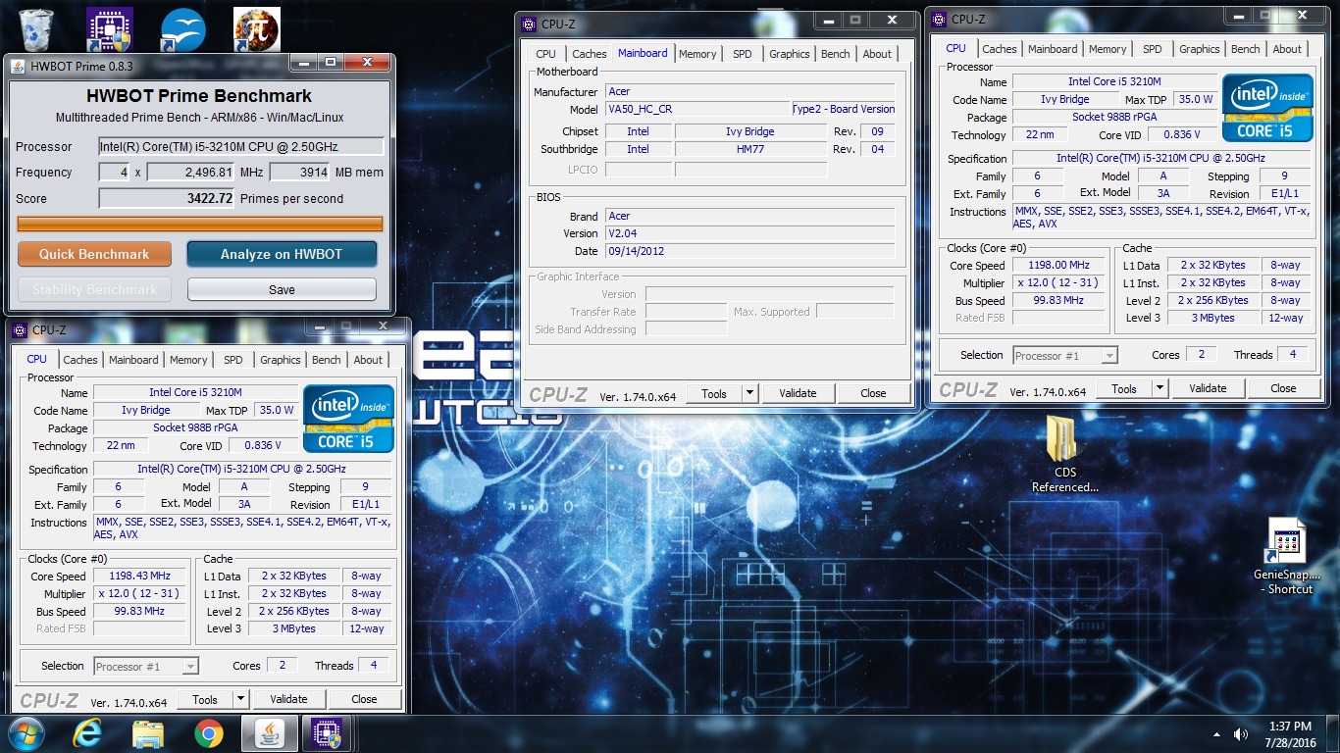Click the HWBOT Prime title bar icon
This screenshot has height=753, width=1340.
coord(19,65)
